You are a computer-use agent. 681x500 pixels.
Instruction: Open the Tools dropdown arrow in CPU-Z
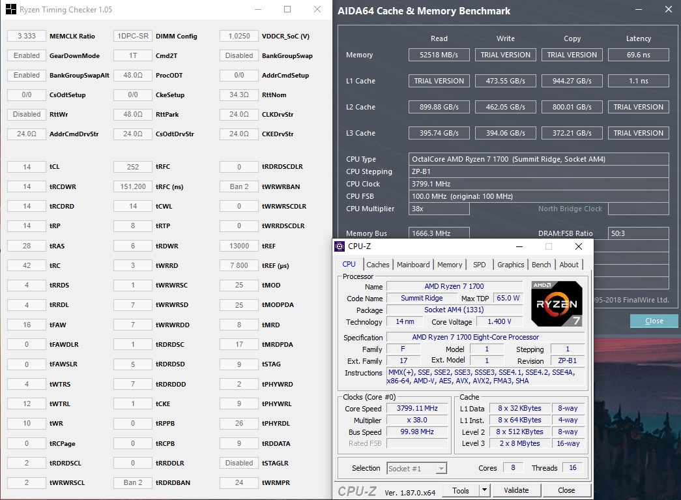[484, 490]
